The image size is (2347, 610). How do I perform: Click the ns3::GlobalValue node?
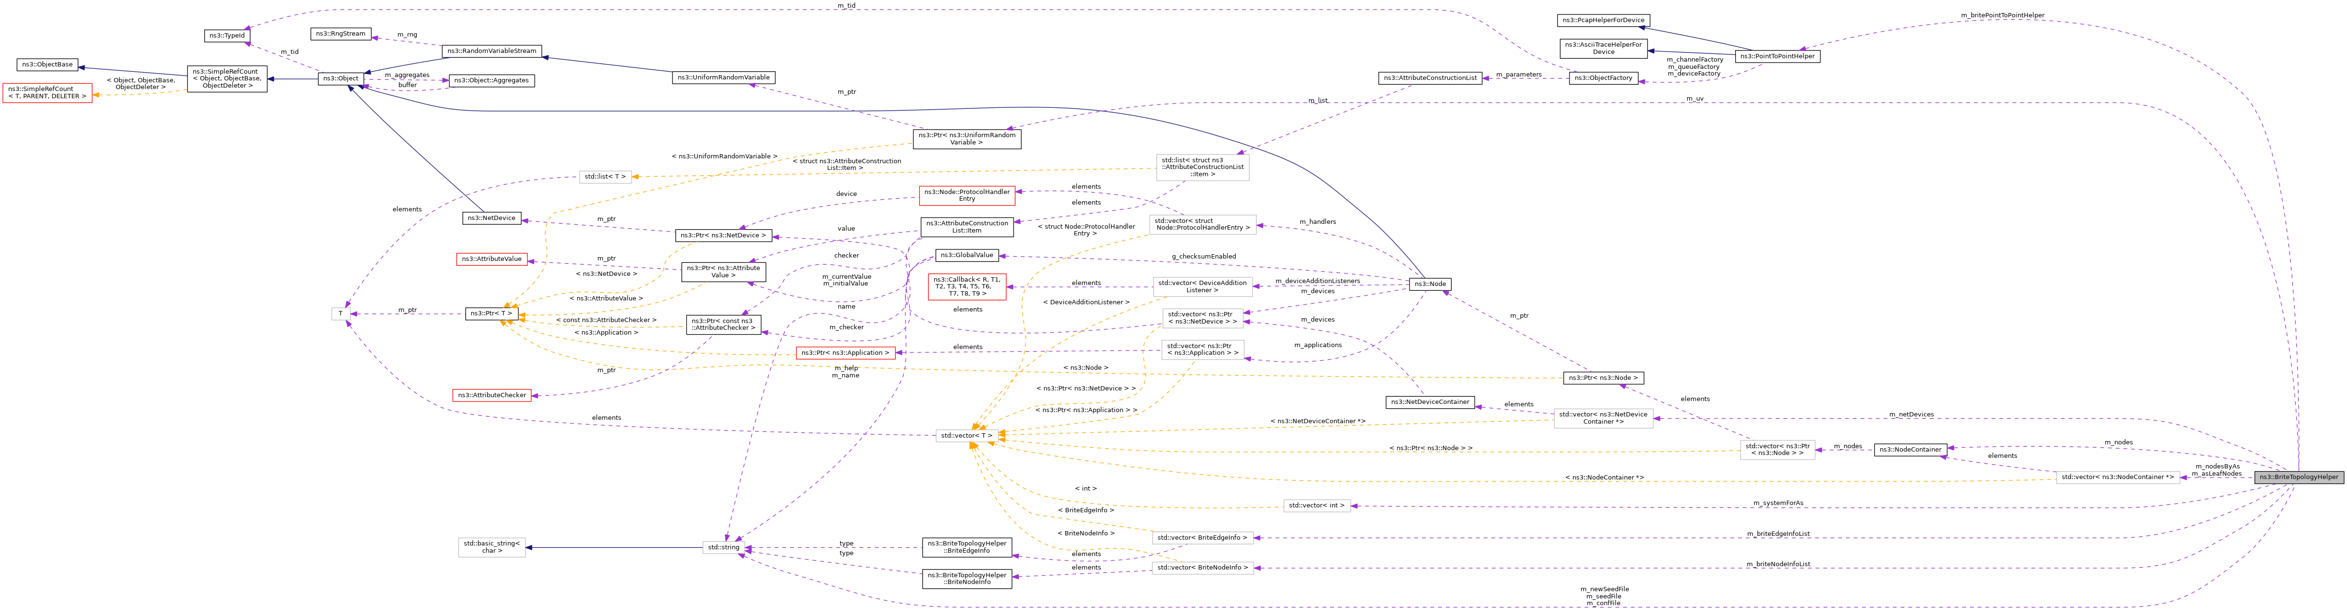[x=967, y=256]
